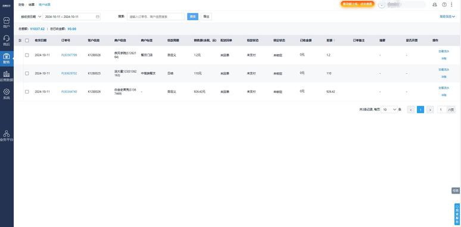Image resolution: width=461 pixels, height=227 pixels.
Task: Open the headset customer-service icon in the sidebar
Action: tap(7, 41)
